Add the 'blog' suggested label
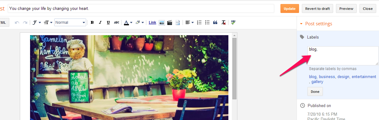Screen dimensions: 379x120 pyautogui.click(x=313, y=77)
